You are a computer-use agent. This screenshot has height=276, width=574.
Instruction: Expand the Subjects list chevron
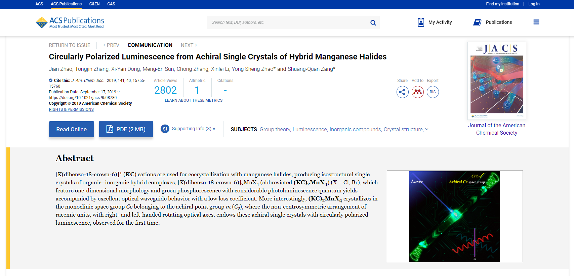click(427, 129)
